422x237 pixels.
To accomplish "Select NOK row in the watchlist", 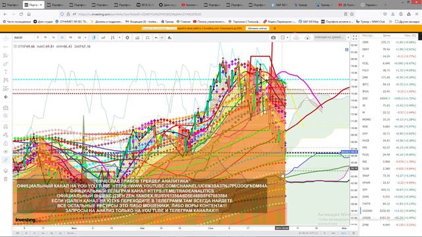I will pyautogui.click(x=389, y=126).
